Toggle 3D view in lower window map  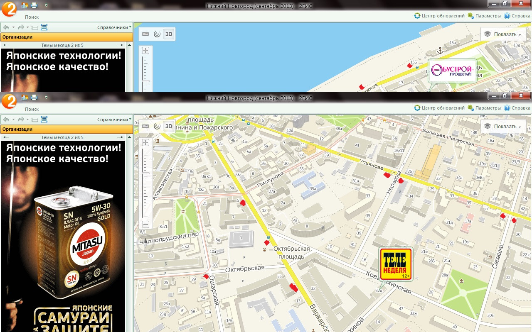point(168,126)
